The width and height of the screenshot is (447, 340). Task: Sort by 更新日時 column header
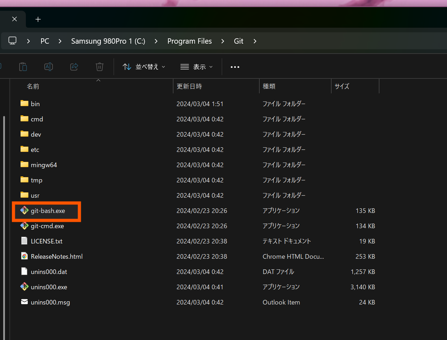pos(189,86)
